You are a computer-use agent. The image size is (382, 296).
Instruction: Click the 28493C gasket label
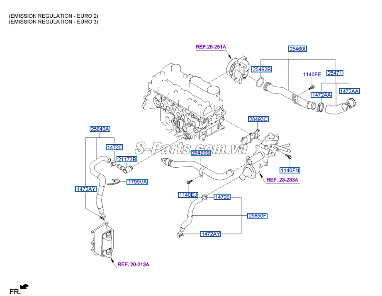(x=258, y=119)
